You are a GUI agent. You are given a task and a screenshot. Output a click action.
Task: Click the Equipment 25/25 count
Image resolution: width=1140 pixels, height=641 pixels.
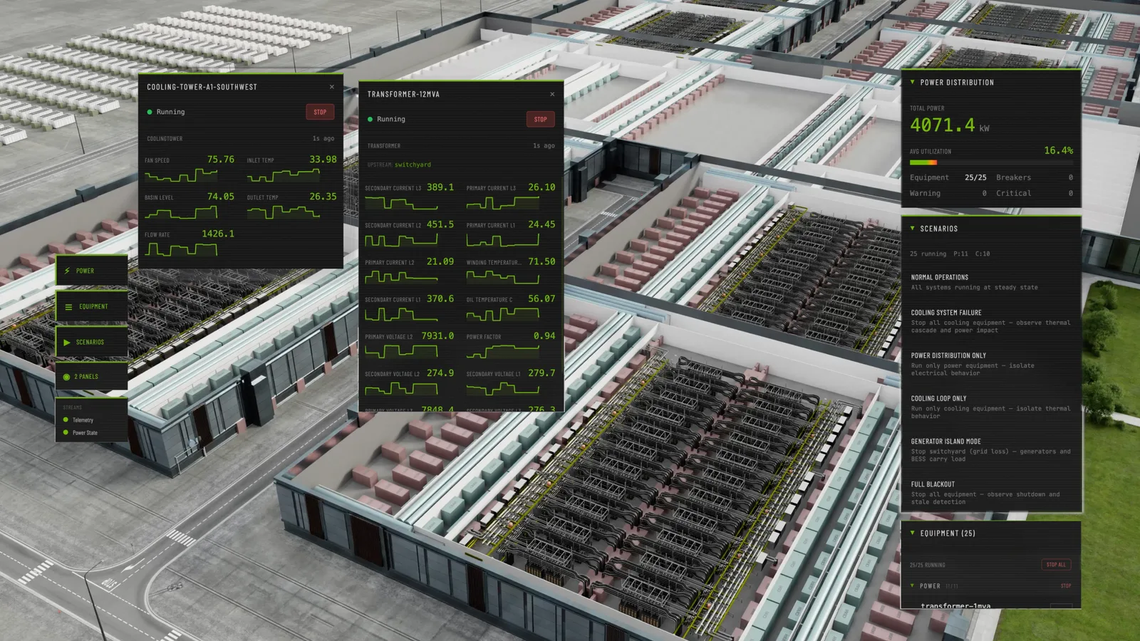coord(975,177)
